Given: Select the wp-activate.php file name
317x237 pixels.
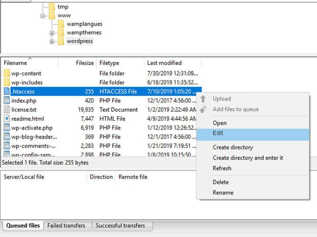Looking at the screenshot, I should click(x=32, y=128).
